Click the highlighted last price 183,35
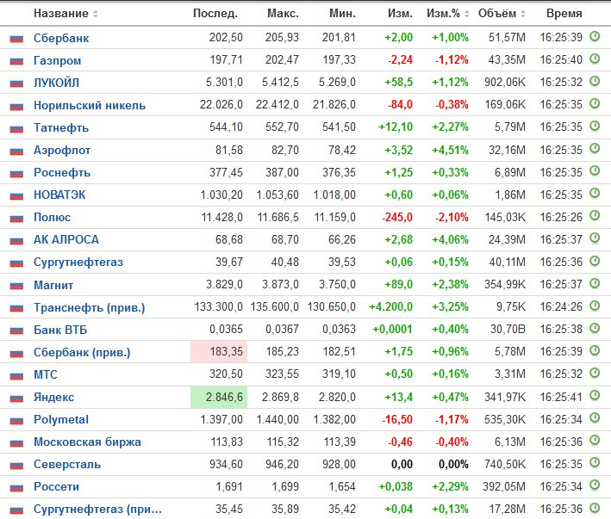This screenshot has height=519, width=611. pos(219,352)
